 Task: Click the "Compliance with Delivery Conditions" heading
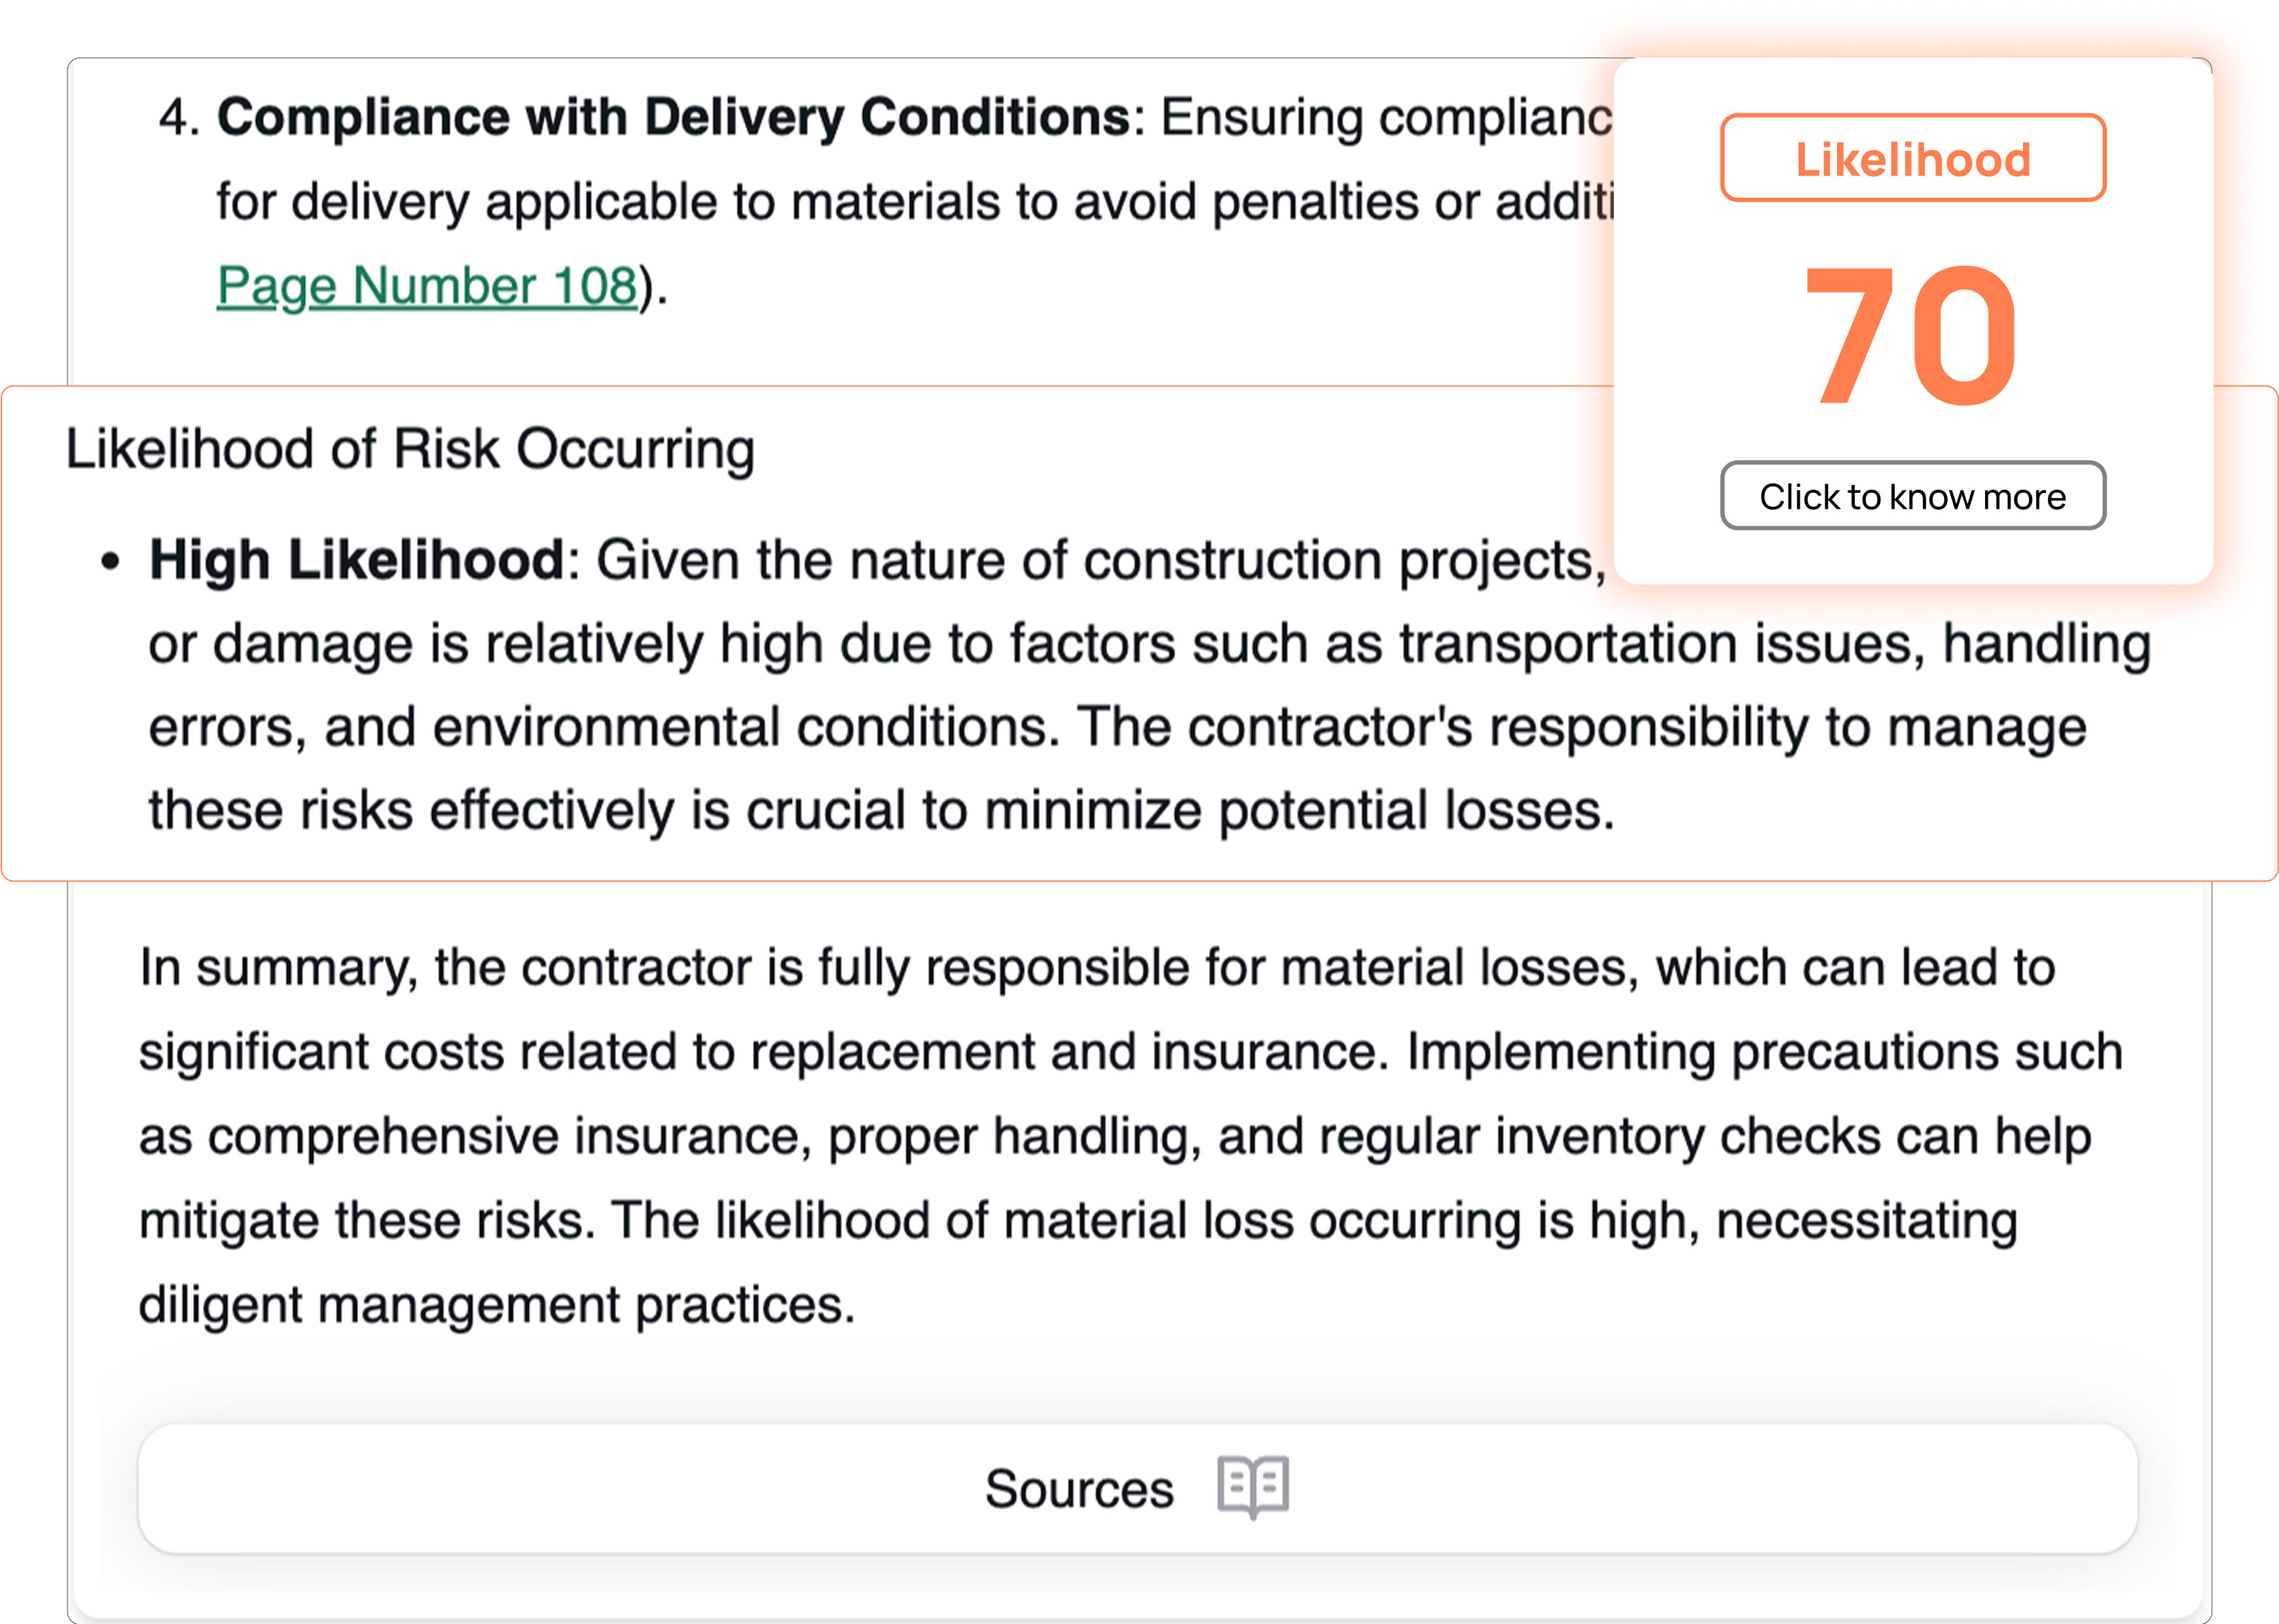[674, 117]
